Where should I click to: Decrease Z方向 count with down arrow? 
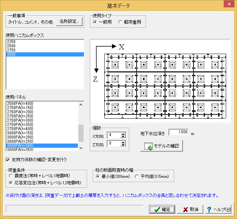pyautogui.click(x=123, y=145)
